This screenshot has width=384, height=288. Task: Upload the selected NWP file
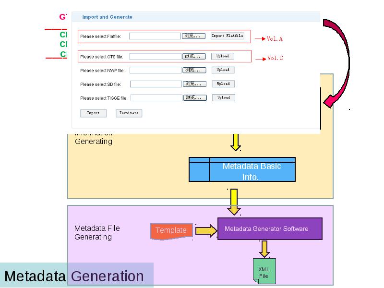pyautogui.click(x=223, y=70)
